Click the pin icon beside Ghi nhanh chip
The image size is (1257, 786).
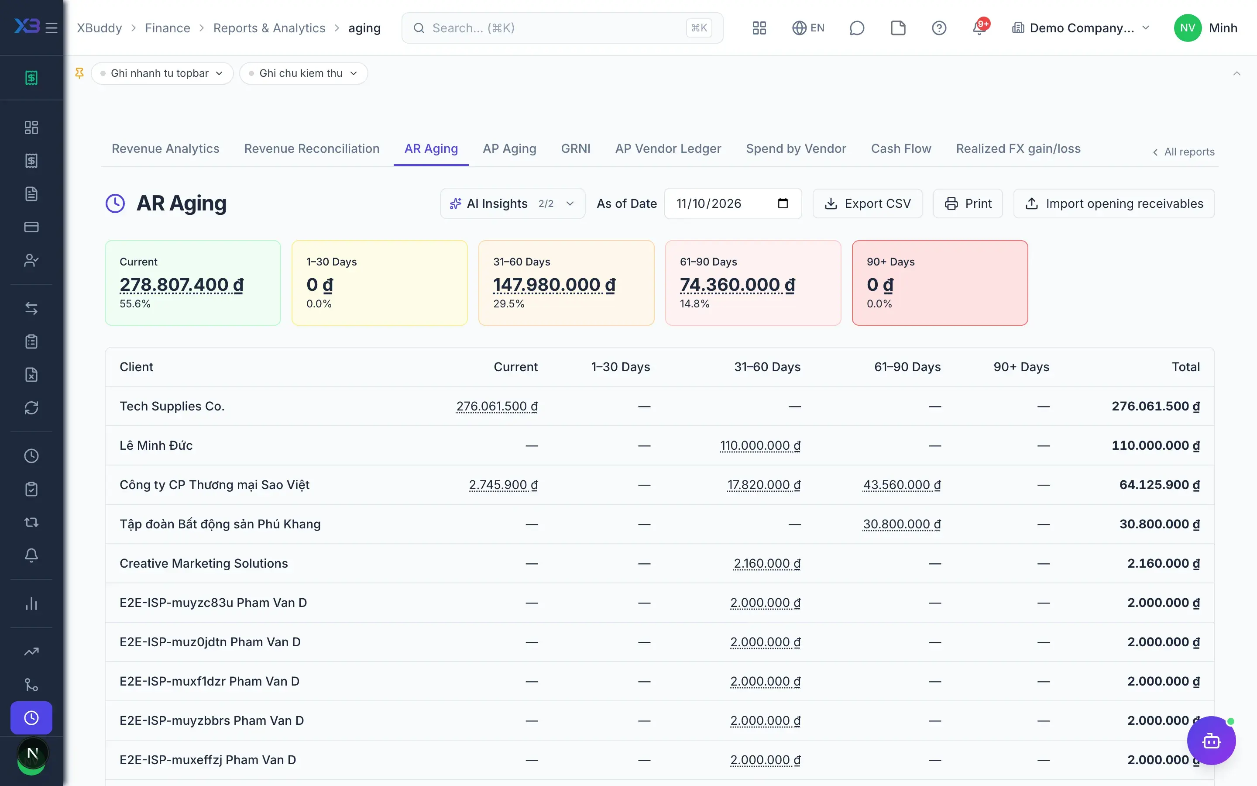tap(79, 73)
